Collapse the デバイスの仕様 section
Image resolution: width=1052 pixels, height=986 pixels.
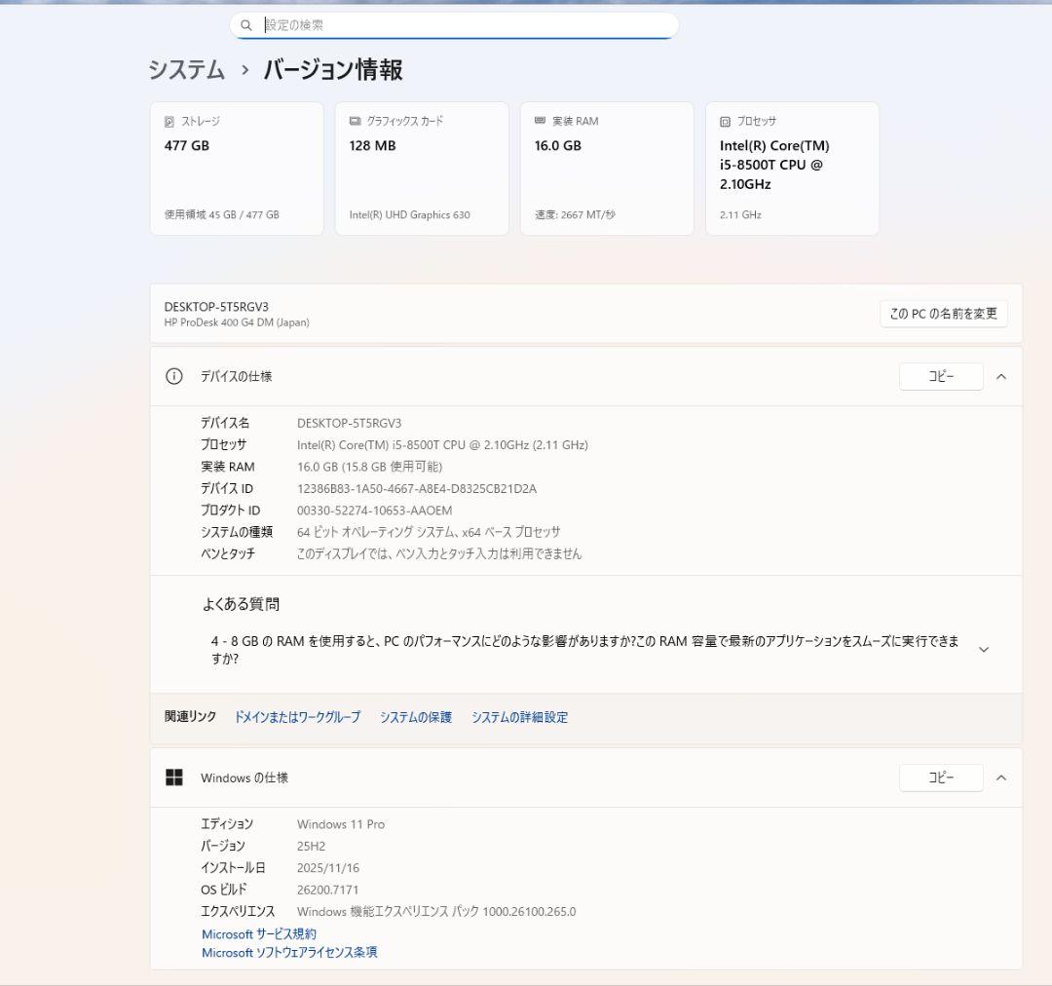pos(1001,377)
